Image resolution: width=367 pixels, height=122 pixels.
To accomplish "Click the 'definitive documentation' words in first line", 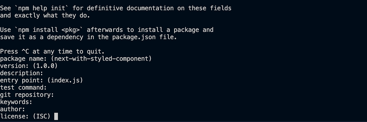I will [130, 8].
